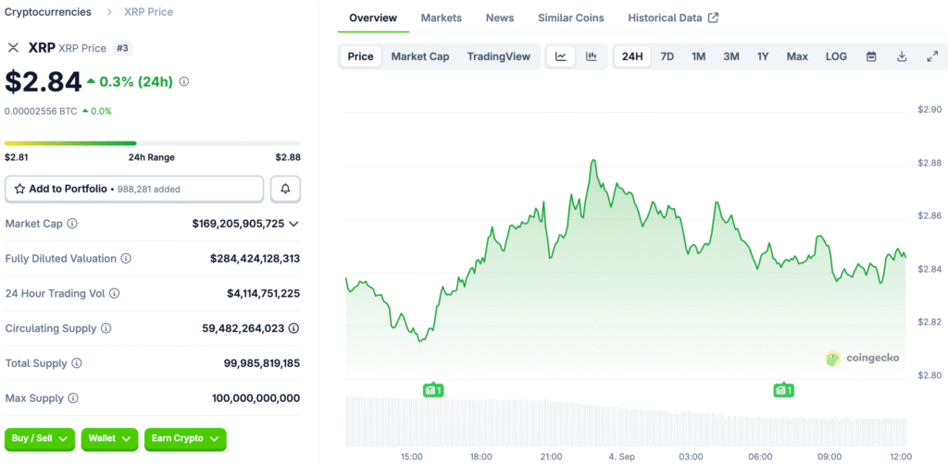This screenshot has width=948, height=465.
Task: Click the $2.84 price value
Action: pos(43,82)
